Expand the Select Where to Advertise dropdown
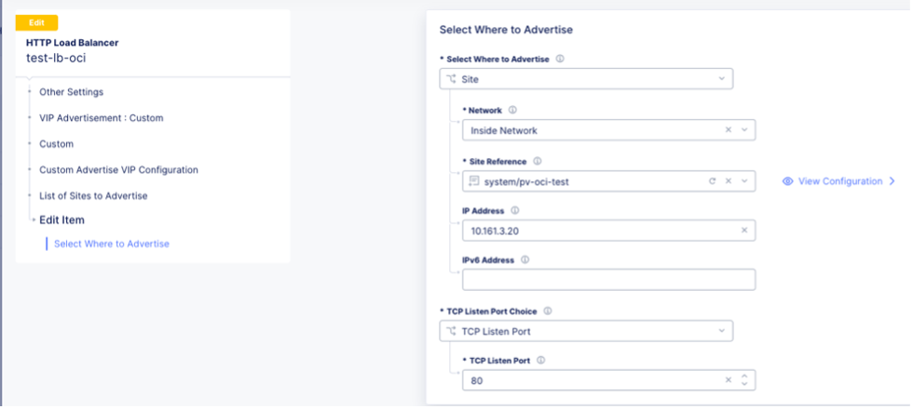The height and width of the screenshot is (409, 913). [721, 79]
